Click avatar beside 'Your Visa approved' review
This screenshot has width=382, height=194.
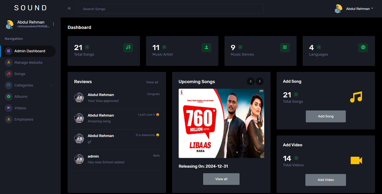(x=79, y=97)
